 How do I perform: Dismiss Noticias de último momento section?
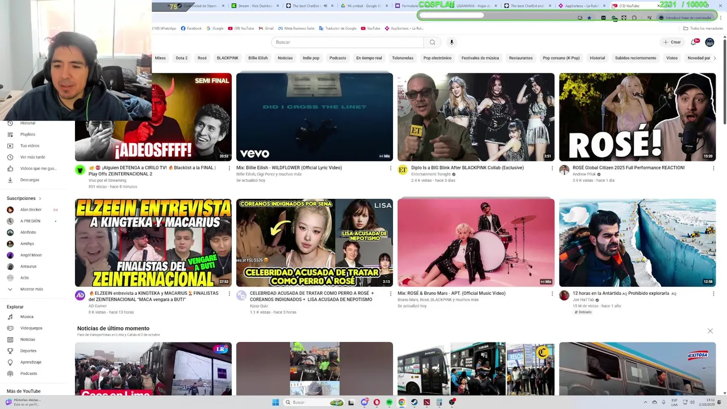click(710, 331)
